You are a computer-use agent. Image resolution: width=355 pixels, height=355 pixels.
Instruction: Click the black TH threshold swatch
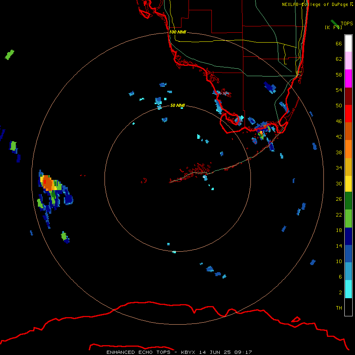click(x=348, y=307)
